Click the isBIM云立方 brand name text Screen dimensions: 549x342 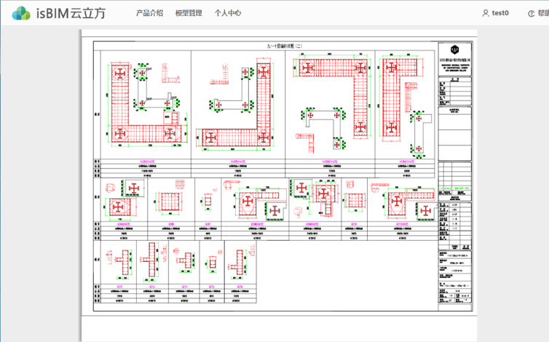(70, 13)
